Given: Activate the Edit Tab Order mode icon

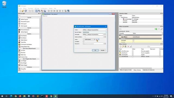Looking at the screenshot, I should point(45,11).
